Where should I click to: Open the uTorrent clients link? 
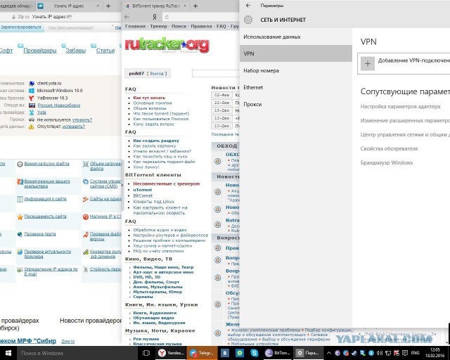(143, 190)
